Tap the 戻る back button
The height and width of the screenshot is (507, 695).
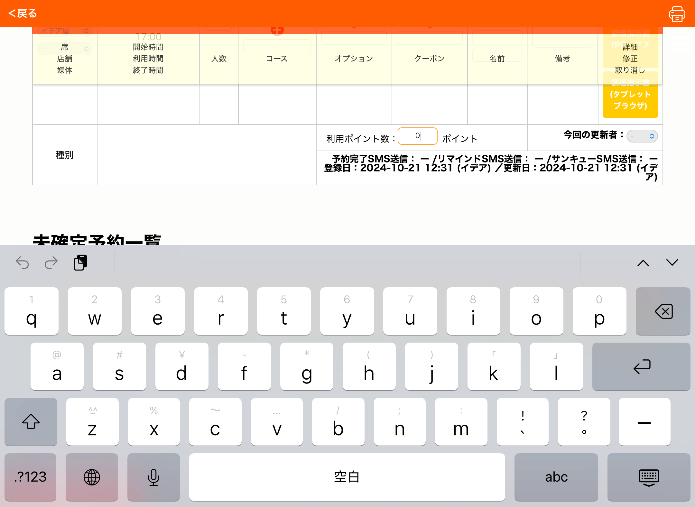(x=23, y=14)
